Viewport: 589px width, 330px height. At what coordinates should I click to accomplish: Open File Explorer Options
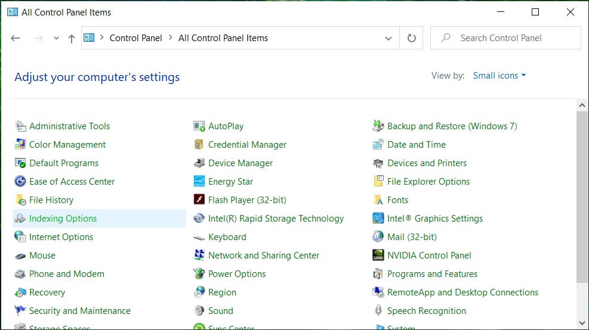428,182
